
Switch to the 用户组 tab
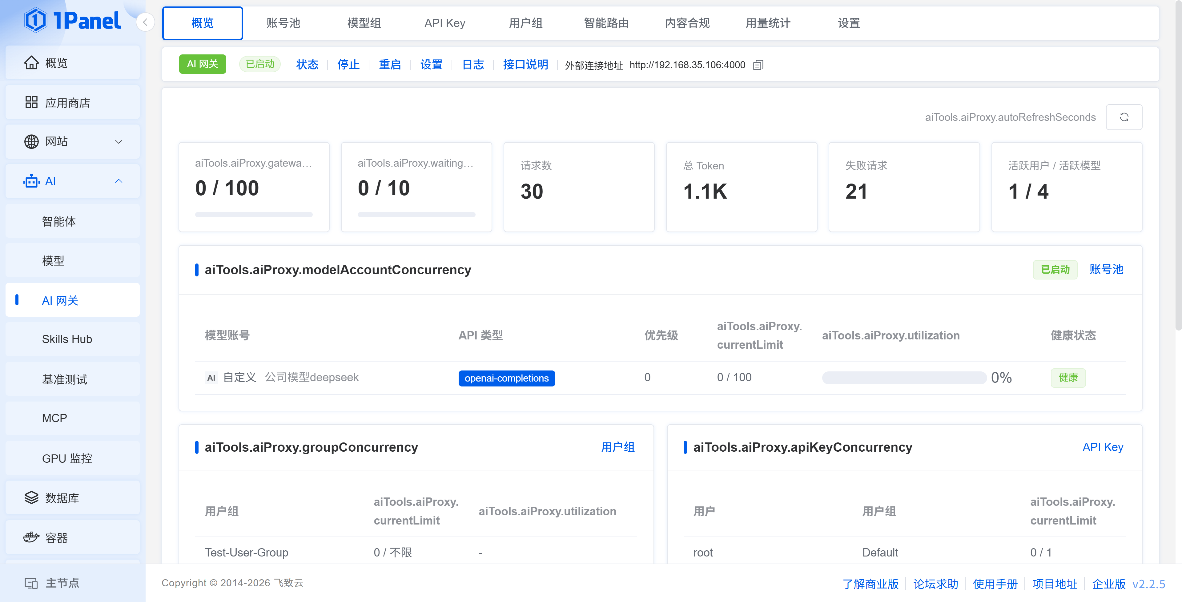point(525,23)
